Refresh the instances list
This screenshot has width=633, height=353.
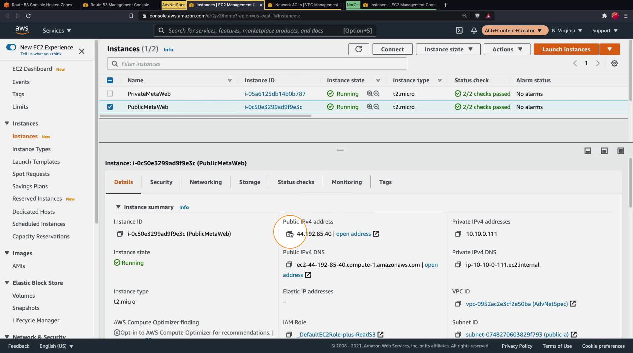(x=359, y=49)
